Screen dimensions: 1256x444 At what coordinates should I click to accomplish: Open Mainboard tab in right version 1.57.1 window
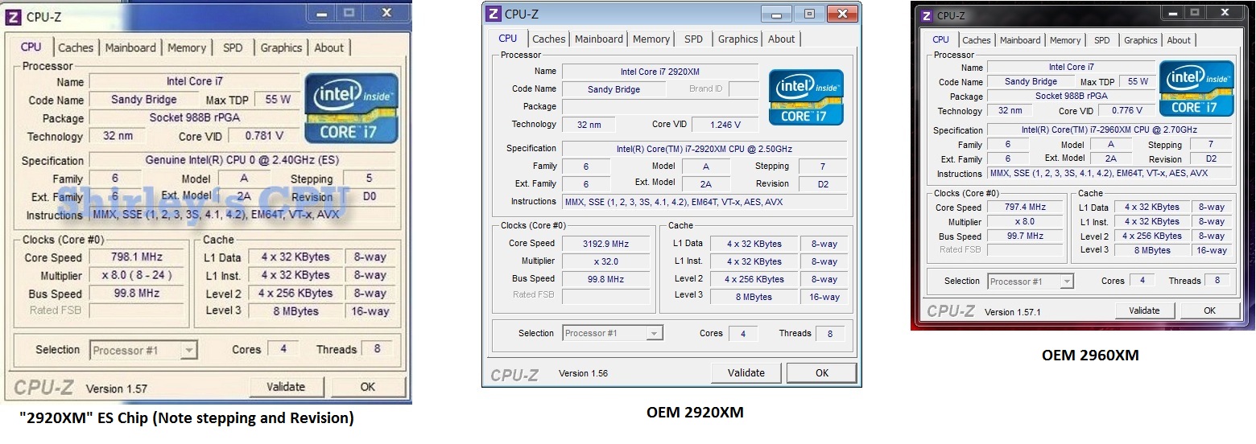1020,40
